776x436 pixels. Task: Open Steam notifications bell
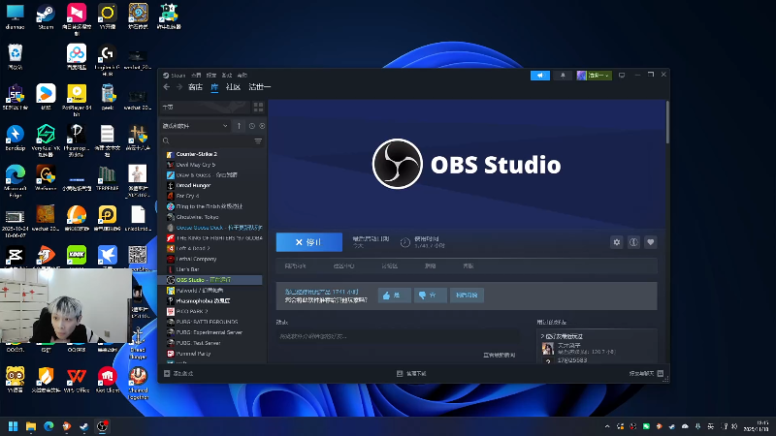(563, 76)
